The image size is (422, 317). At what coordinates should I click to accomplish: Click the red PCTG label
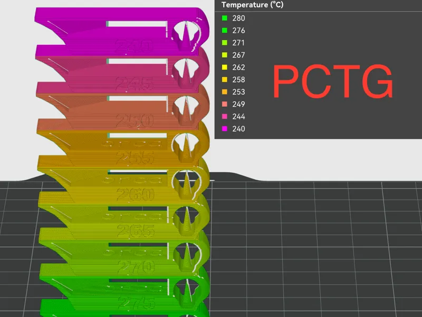tap(333, 81)
